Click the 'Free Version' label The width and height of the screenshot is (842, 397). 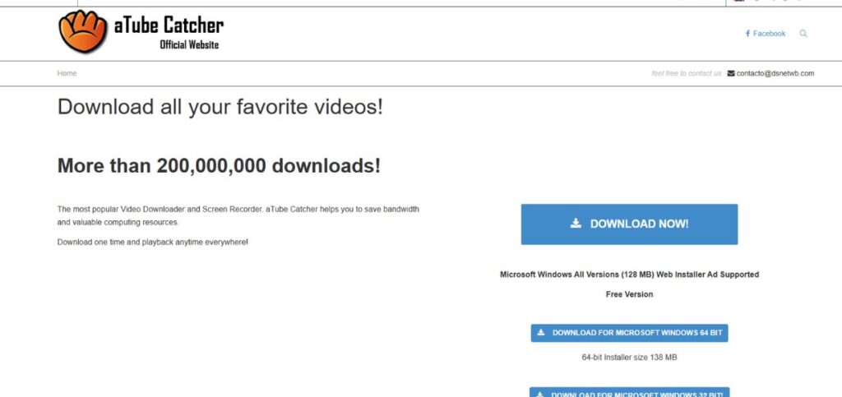629,294
